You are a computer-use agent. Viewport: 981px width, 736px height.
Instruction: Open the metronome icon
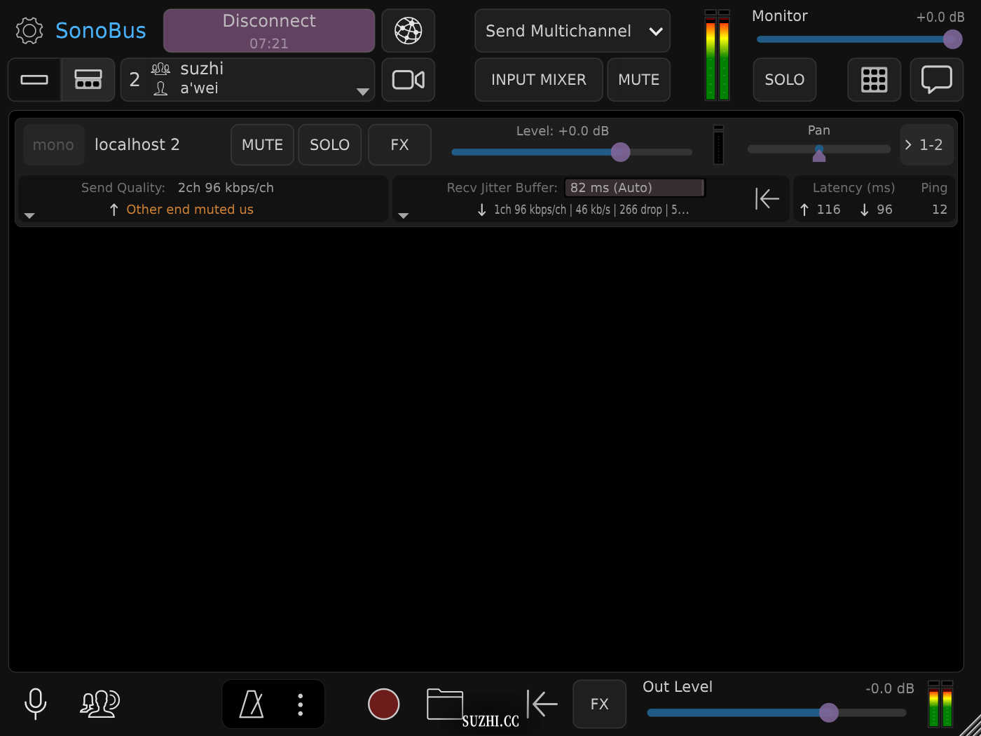click(252, 704)
